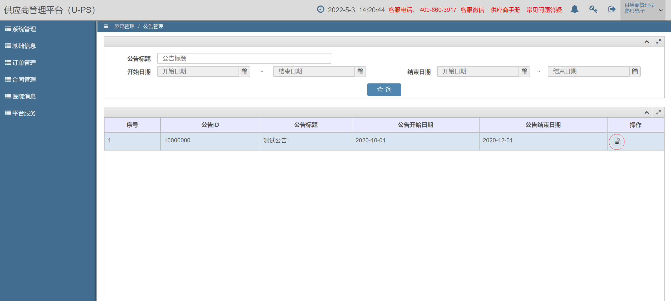Click 公告标题 column header
The height and width of the screenshot is (301, 671).
click(306, 125)
